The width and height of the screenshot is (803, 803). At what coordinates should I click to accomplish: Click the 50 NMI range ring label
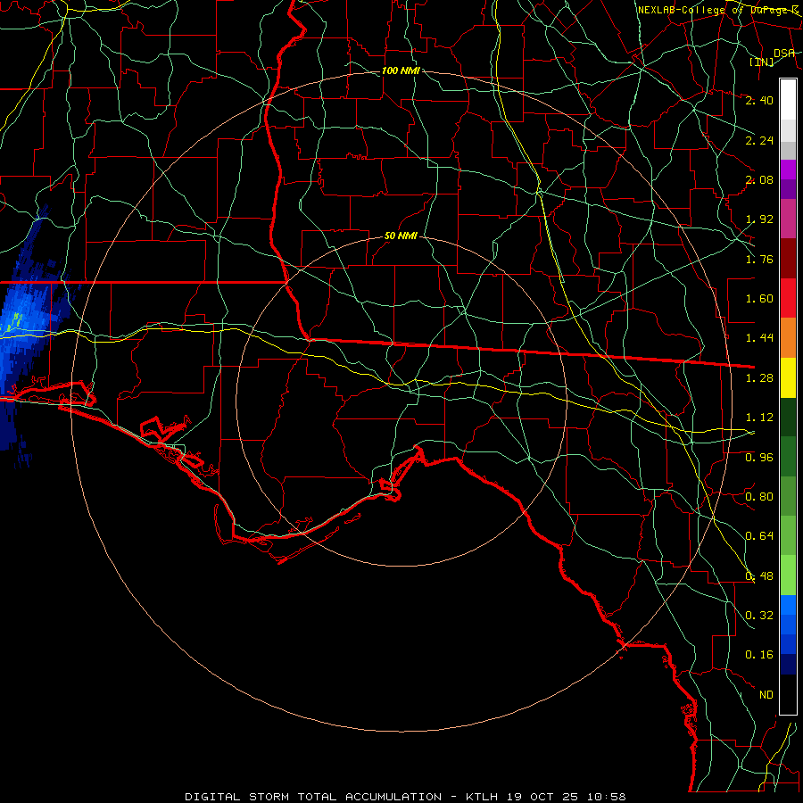(x=401, y=236)
